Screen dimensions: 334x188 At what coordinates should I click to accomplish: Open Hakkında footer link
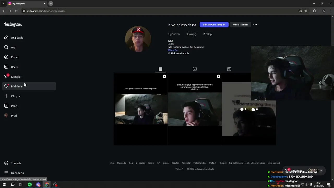[x=122, y=163]
